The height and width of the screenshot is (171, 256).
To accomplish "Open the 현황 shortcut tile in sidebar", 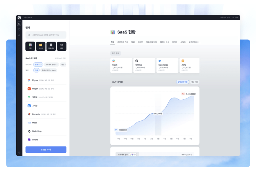I will tap(30, 46).
